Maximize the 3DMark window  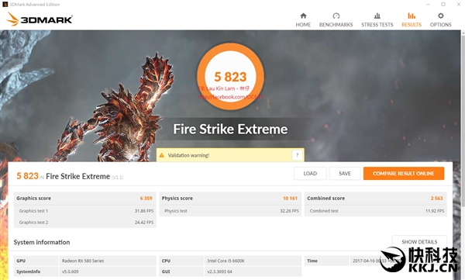tap(443, 4)
